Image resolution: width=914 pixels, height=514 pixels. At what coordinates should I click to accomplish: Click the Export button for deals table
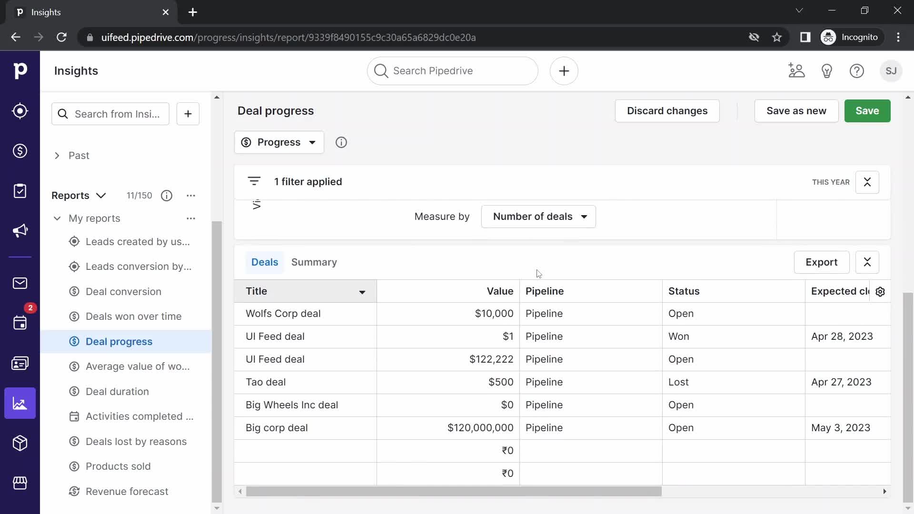click(821, 262)
